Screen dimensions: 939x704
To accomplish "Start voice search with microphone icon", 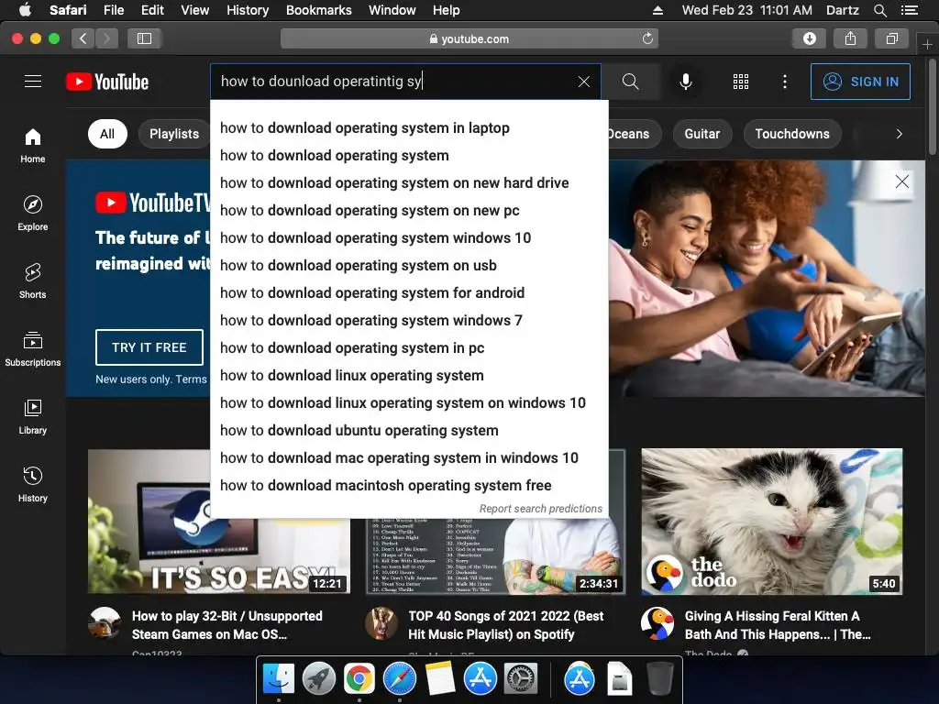I will click(686, 82).
